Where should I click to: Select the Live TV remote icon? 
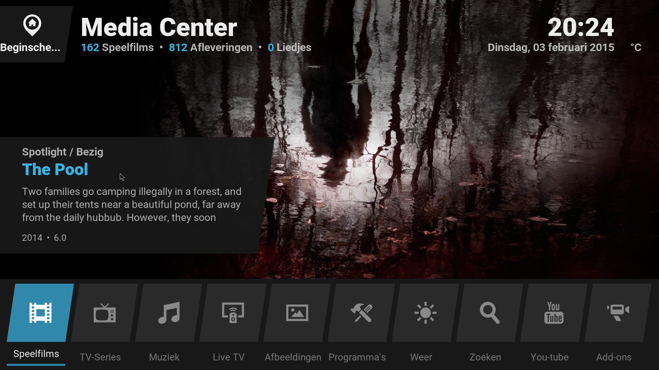[233, 313]
